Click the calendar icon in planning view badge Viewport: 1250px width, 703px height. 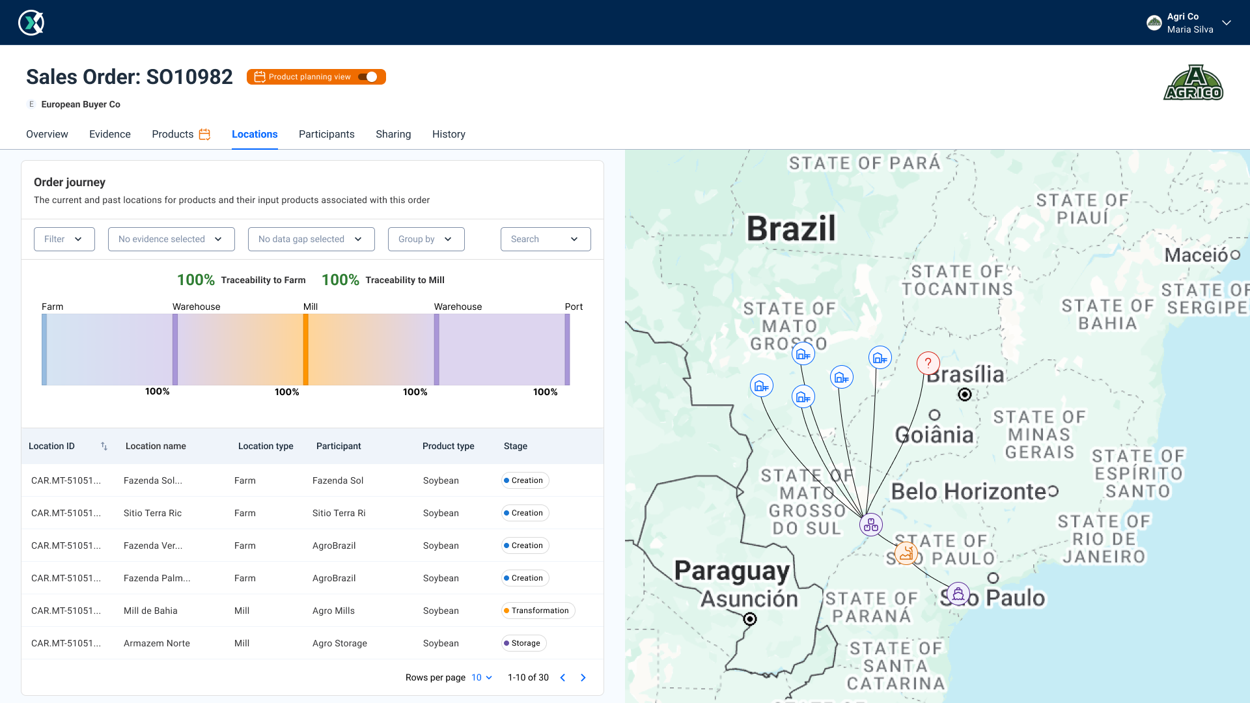pyautogui.click(x=260, y=77)
